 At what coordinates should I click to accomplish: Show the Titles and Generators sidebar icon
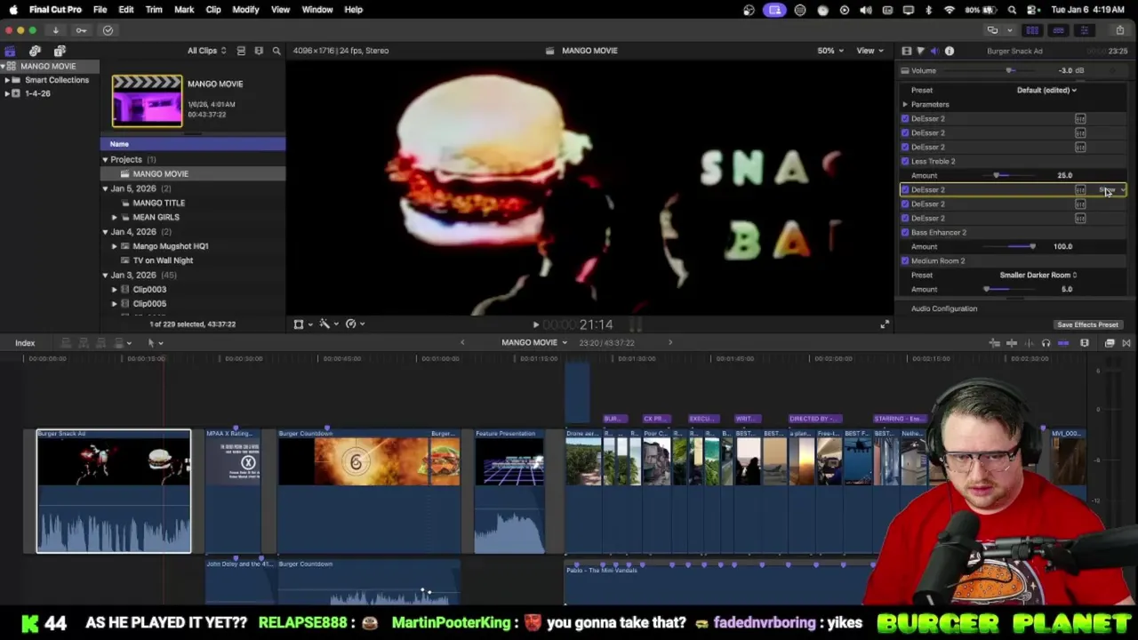point(60,51)
